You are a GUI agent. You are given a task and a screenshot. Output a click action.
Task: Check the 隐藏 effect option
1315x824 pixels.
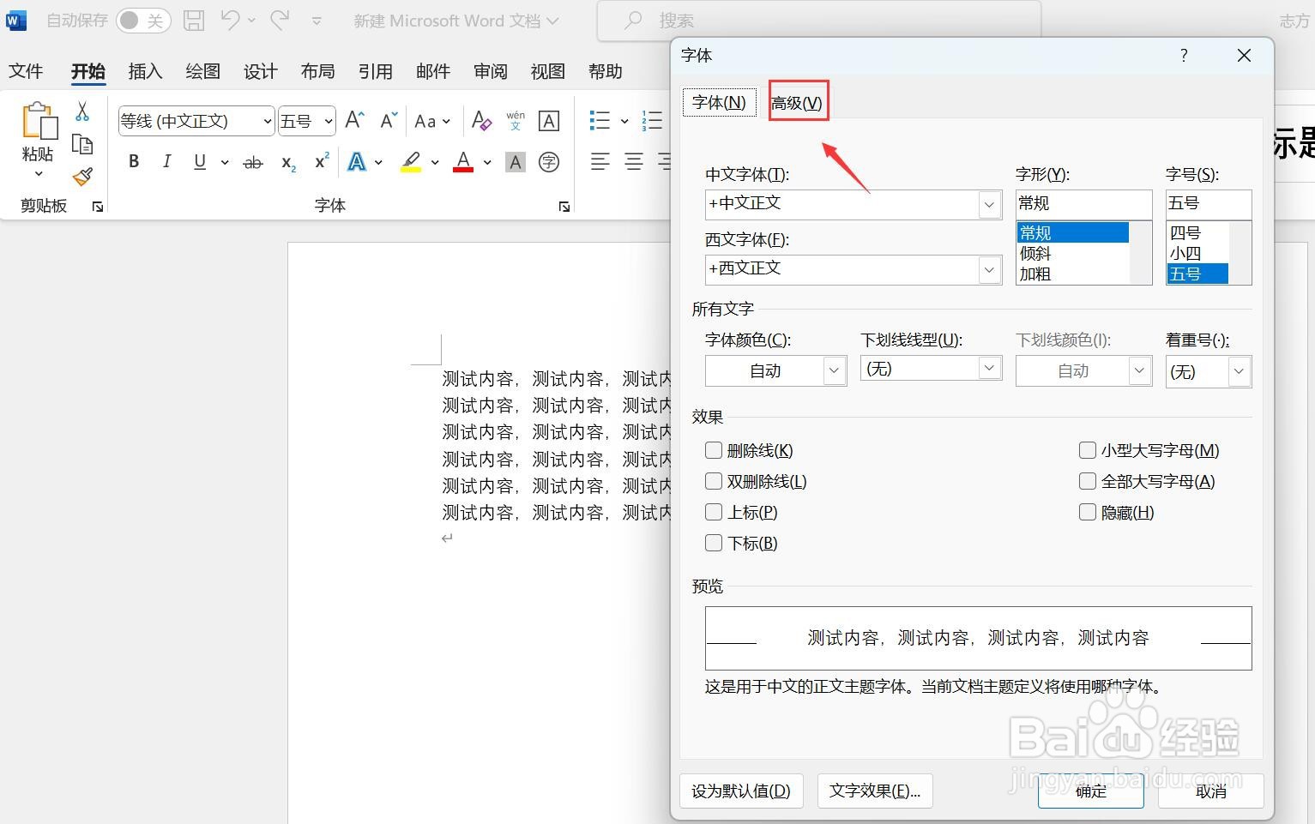1087,511
